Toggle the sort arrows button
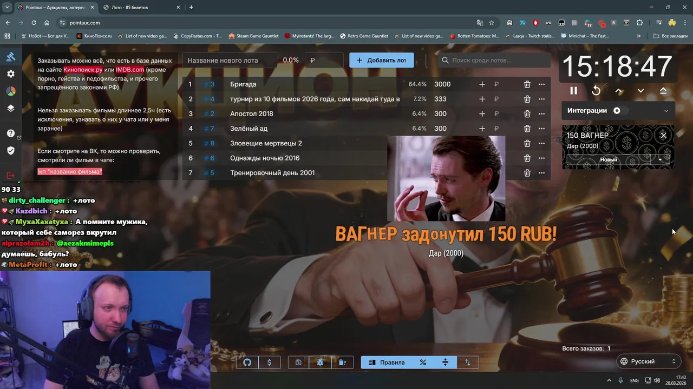Screen dimensions: 693x389 pos(468,363)
